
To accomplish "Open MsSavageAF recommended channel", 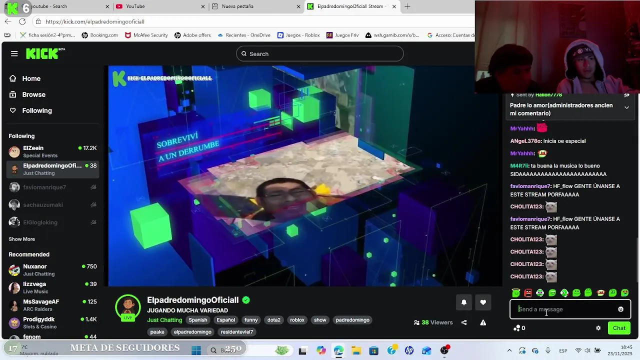I will pyautogui.click(x=53, y=305).
